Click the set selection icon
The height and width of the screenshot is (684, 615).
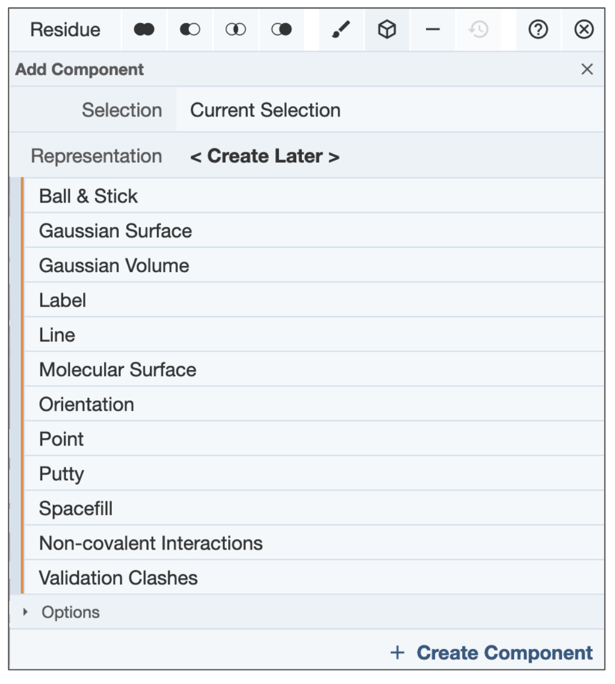point(281,30)
